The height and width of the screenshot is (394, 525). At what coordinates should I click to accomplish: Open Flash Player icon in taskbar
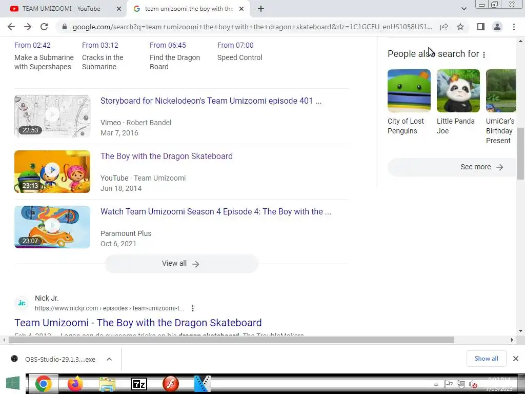point(170,384)
